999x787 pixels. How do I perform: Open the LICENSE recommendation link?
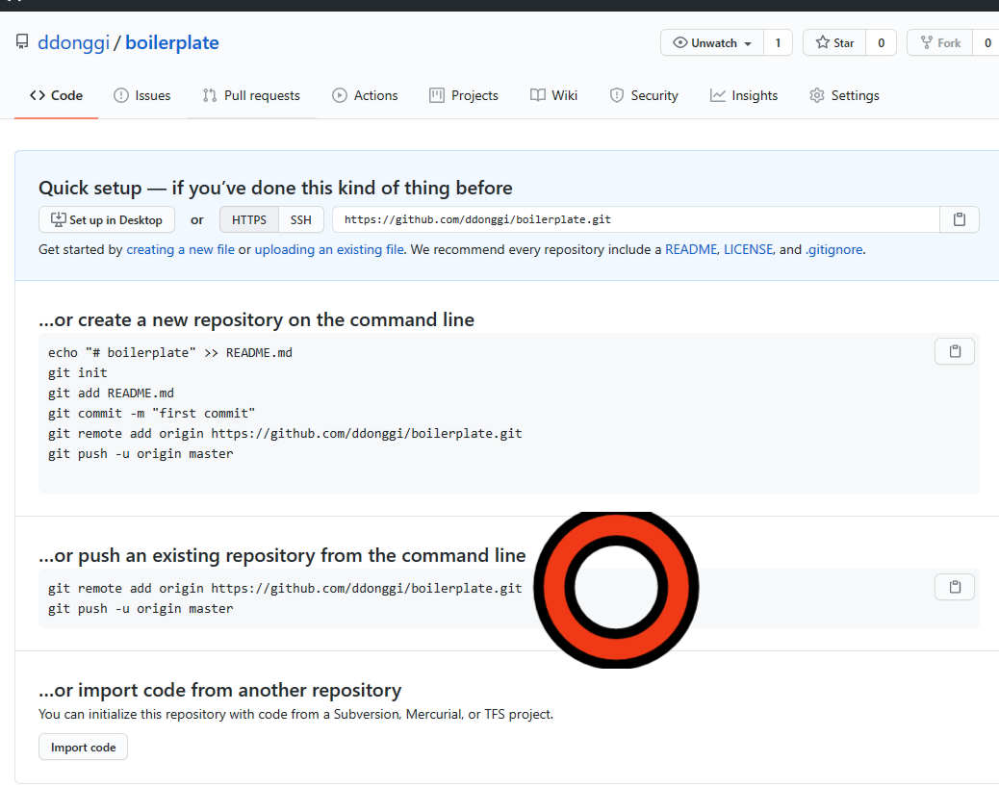(x=749, y=249)
